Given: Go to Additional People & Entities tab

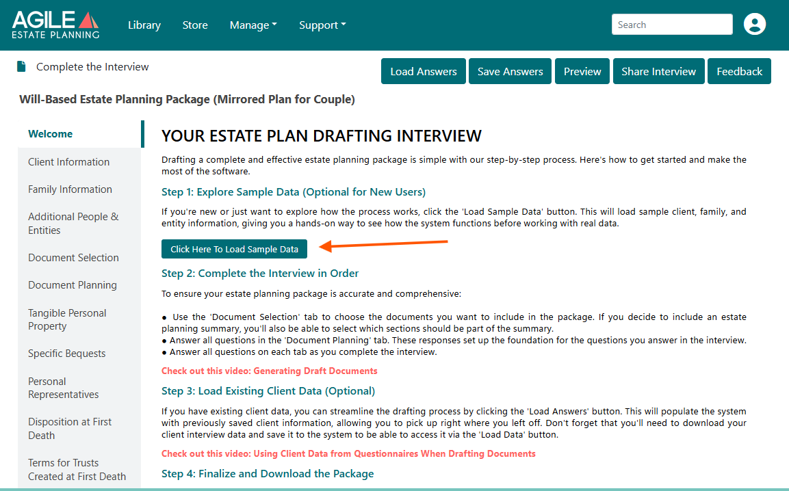Looking at the screenshot, I should [79, 224].
